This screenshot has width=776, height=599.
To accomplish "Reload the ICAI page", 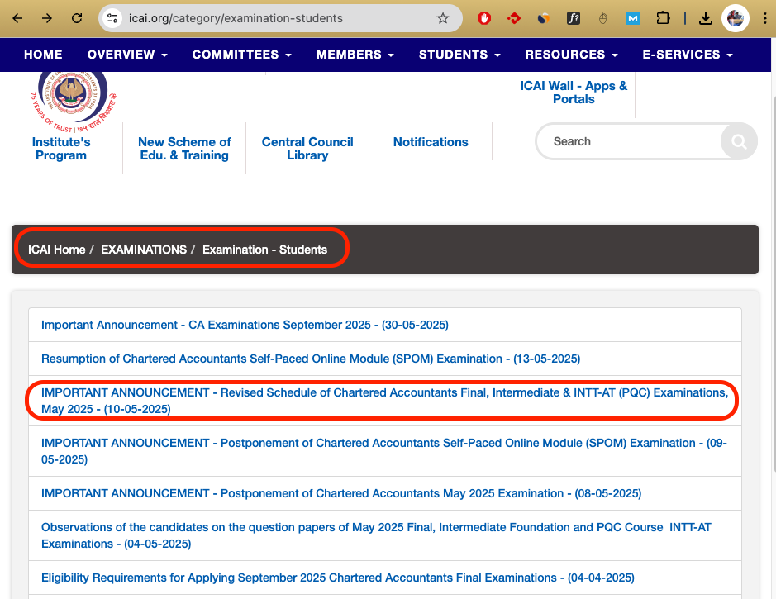I will pos(77,19).
